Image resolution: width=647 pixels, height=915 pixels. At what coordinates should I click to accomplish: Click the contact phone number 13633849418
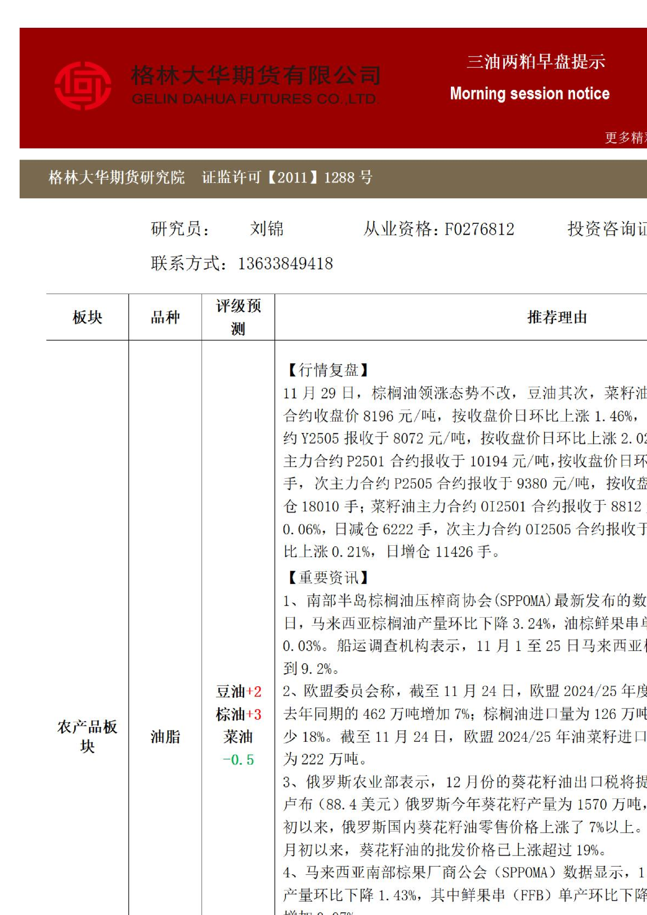pyautogui.click(x=285, y=264)
